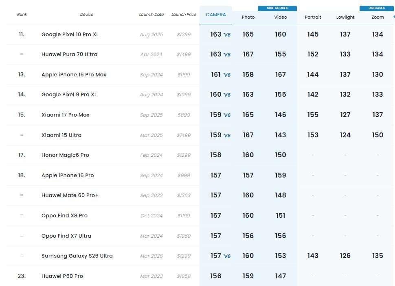Click the V6 badge for Apple iPhone 16 Pro Max
395x286 pixels.
pos(227,75)
